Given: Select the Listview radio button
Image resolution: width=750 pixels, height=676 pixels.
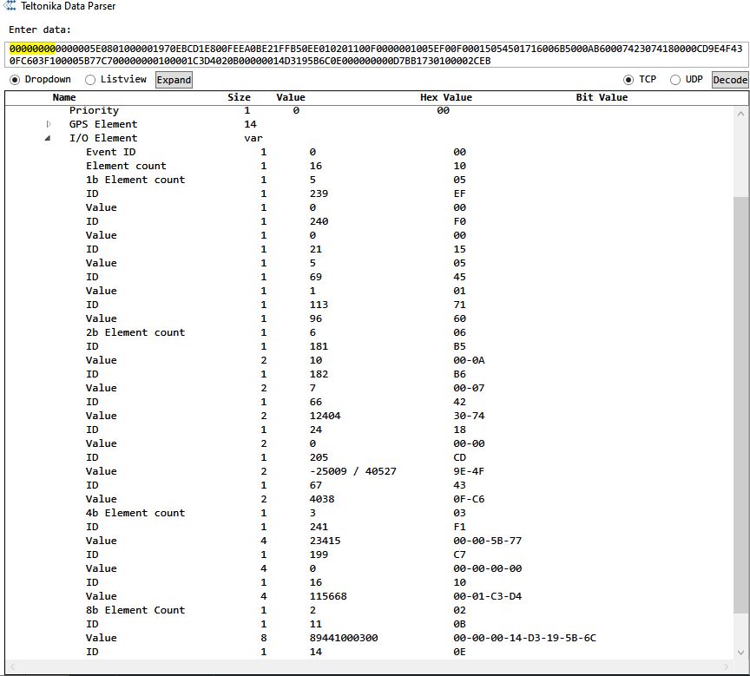Looking at the screenshot, I should (90, 80).
